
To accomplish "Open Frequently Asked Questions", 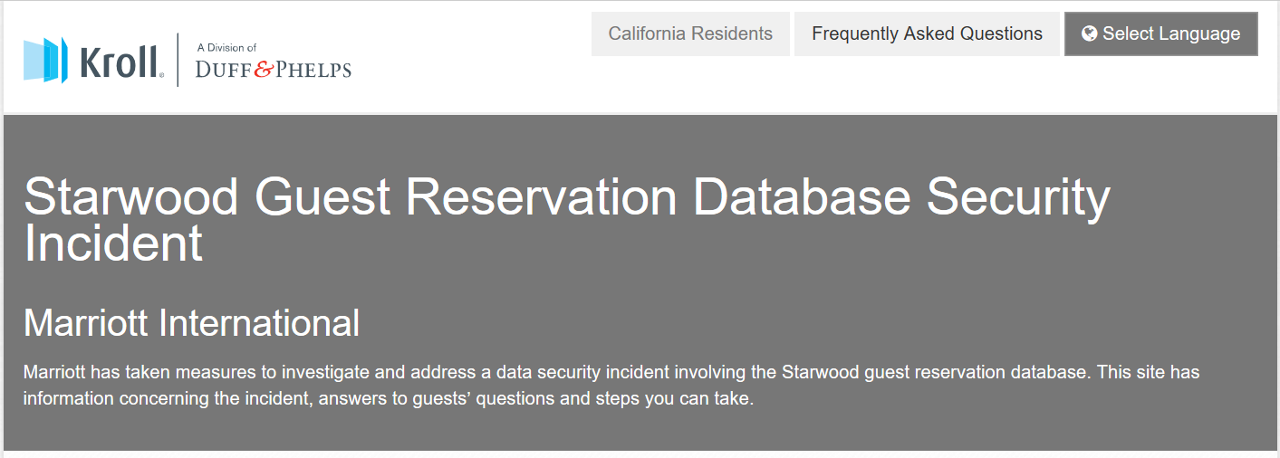I will tap(927, 33).
